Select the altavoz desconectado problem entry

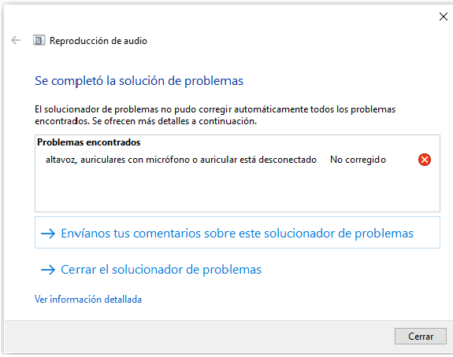[237, 160]
